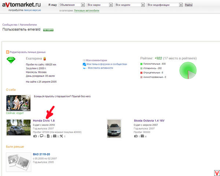Open Honda Civic photos camera icon
Screen dimensions: 220x176
35,136
